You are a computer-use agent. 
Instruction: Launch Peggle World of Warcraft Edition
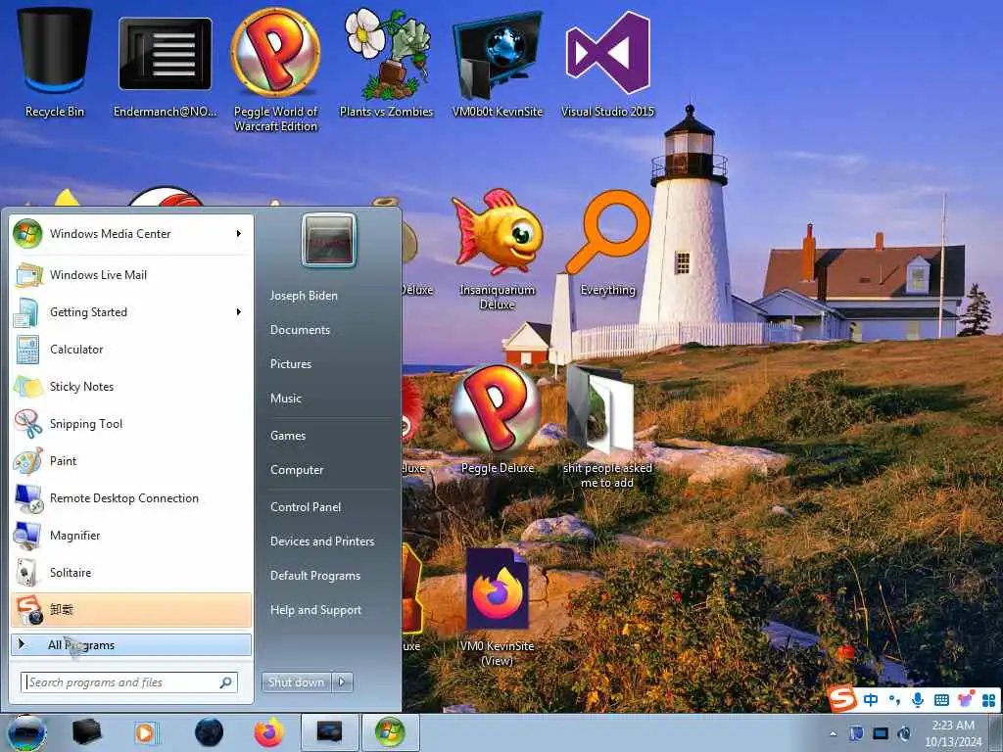coord(275,68)
